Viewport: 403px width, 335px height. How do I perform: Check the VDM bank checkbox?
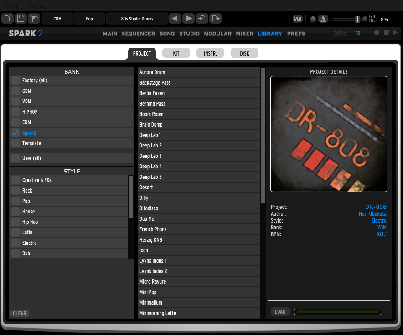point(15,102)
